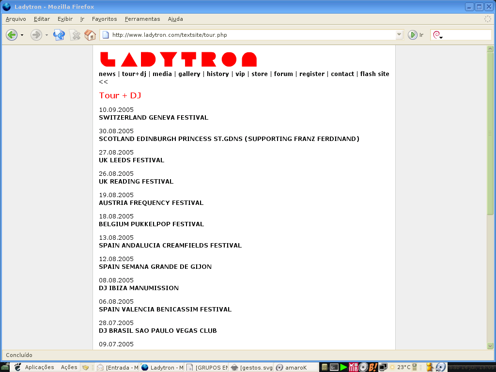Click the Firefox throbber activity indicator
This screenshot has width=496, height=372.
[x=487, y=19]
